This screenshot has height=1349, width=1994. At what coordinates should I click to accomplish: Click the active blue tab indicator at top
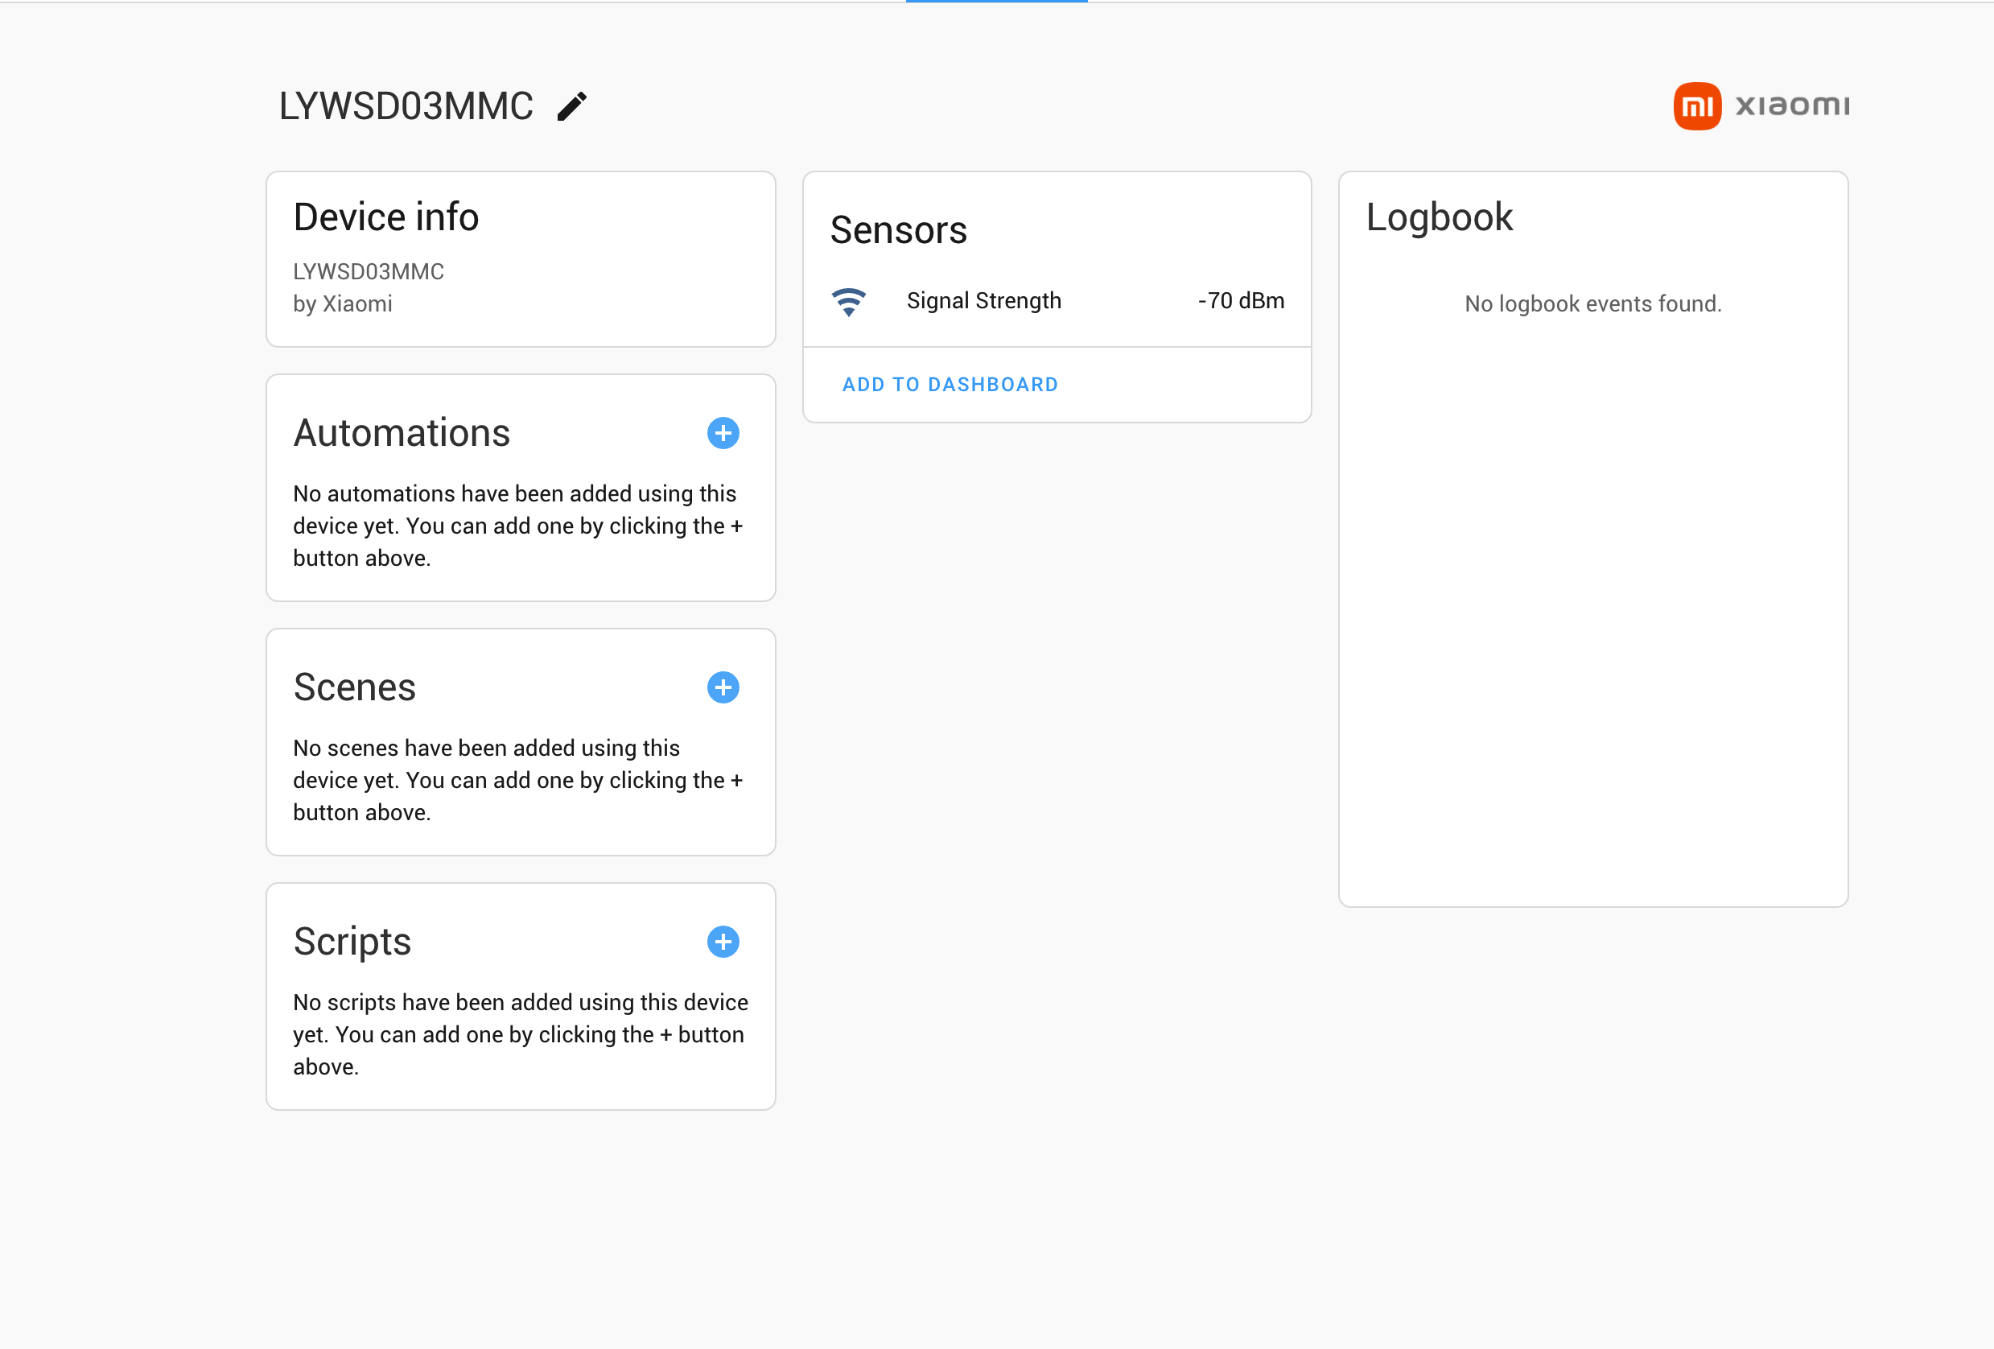[x=997, y=2]
